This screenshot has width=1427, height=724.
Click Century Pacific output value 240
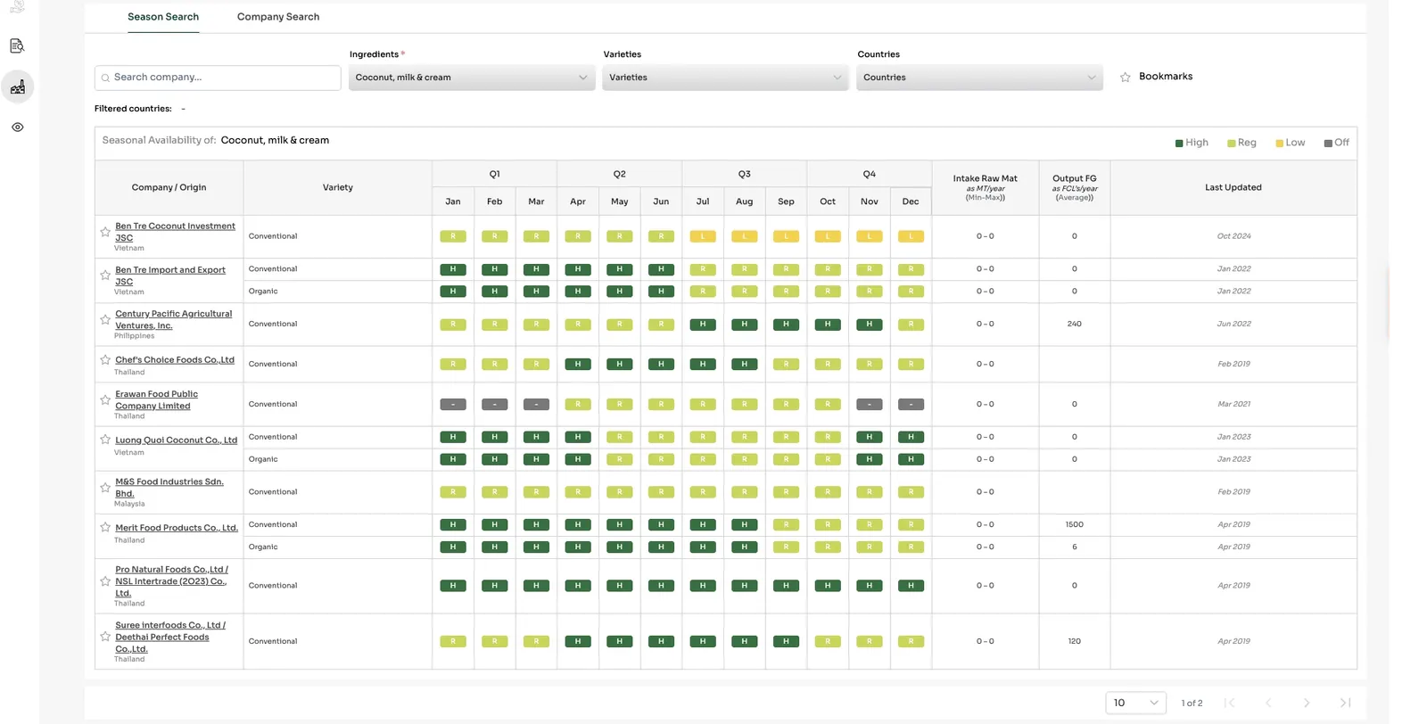[x=1075, y=325]
